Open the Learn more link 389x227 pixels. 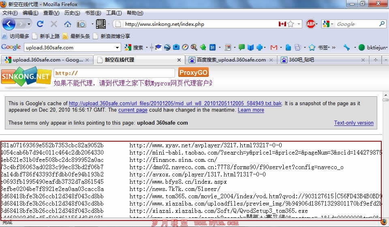(251, 110)
